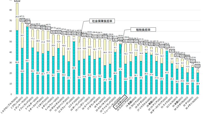Click the boxed total value 23.0
203x114 pixels.
click(x=198, y=66)
